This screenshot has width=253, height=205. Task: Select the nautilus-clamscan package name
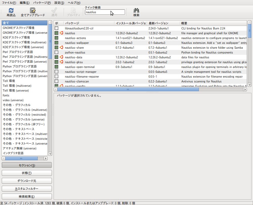click(x=77, y=81)
